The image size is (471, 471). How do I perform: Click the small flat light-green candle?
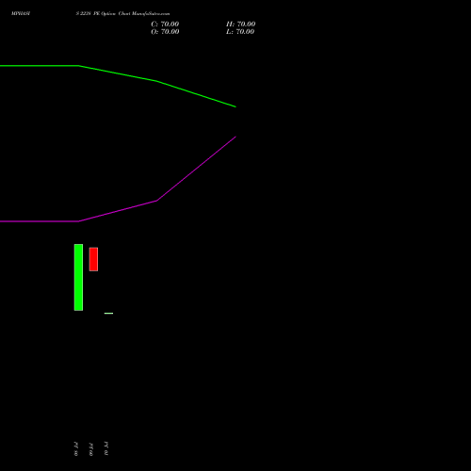[x=108, y=313]
